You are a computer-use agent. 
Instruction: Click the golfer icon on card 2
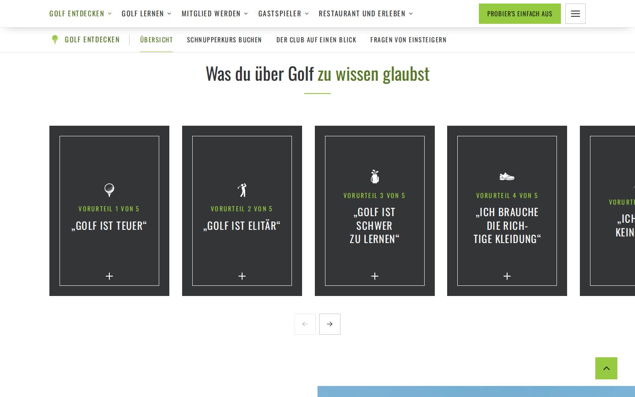pos(242,190)
